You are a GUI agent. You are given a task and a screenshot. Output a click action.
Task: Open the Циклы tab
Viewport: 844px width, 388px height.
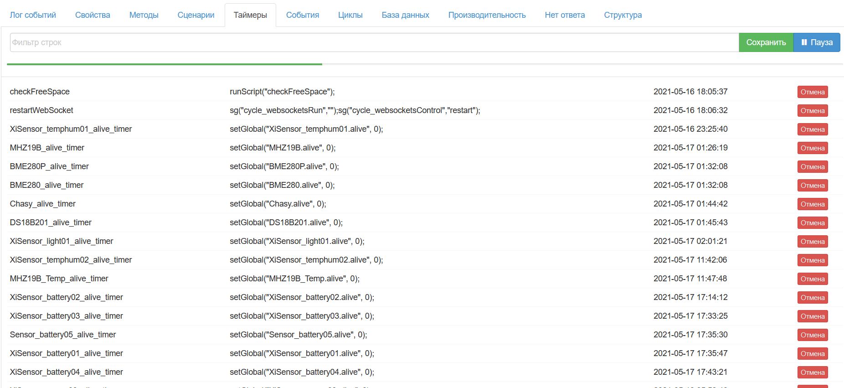pos(350,15)
